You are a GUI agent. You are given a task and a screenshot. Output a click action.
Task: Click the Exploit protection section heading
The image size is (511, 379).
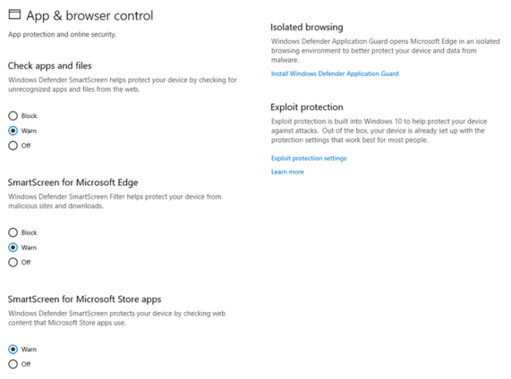[307, 107]
